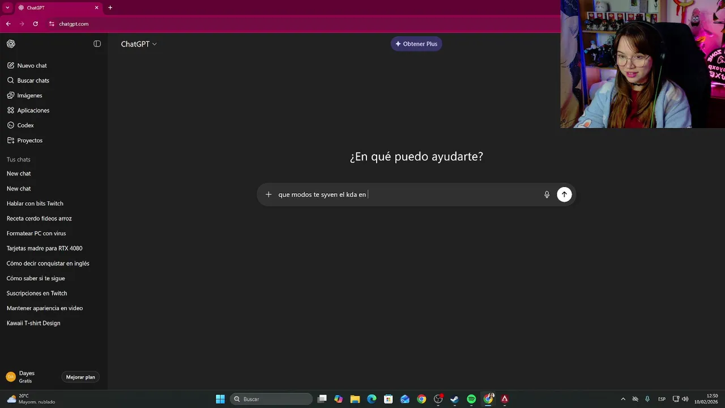
Task: Open Buscar chats in the sidebar
Action: 54,80
